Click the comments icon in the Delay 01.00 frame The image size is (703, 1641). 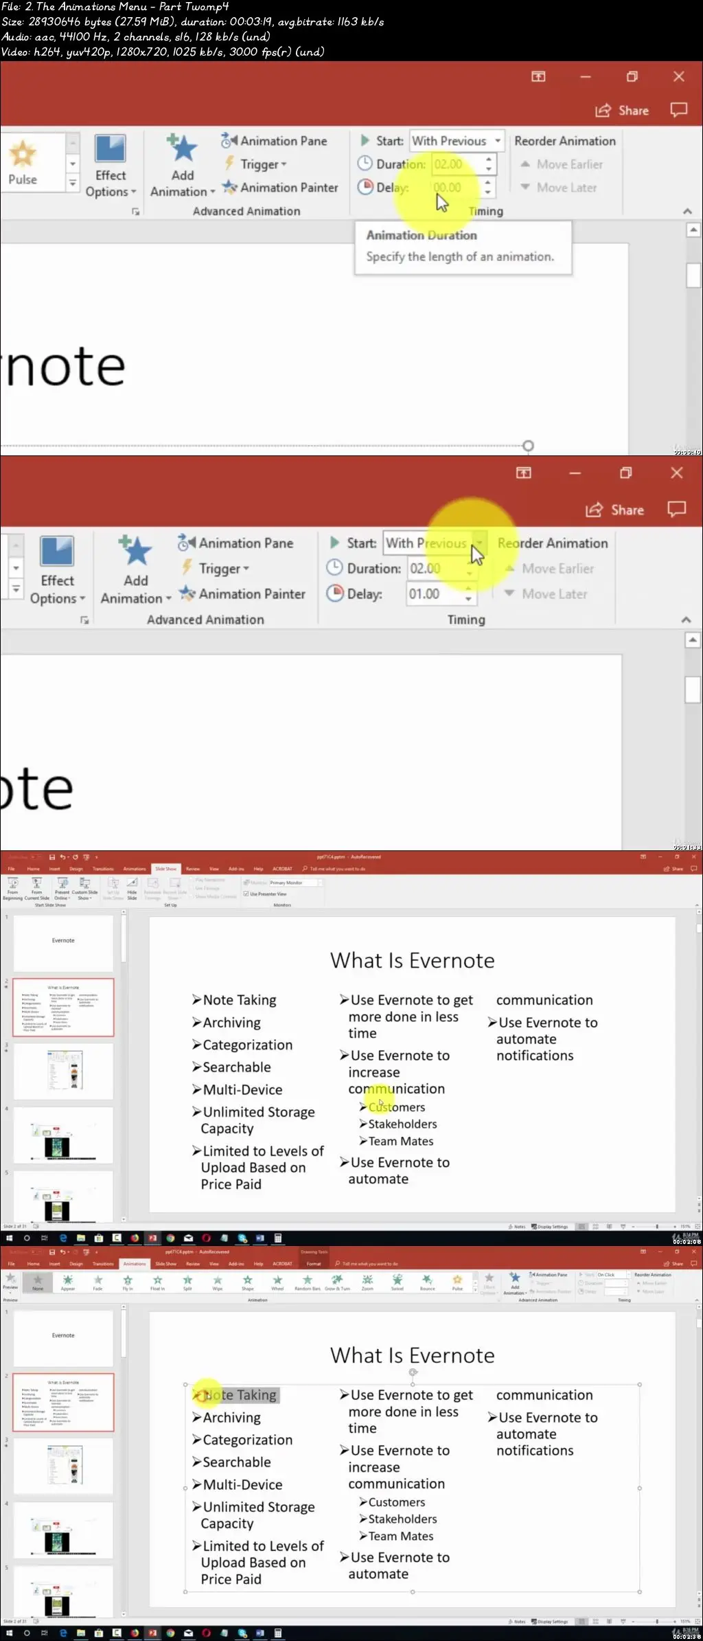pos(676,509)
